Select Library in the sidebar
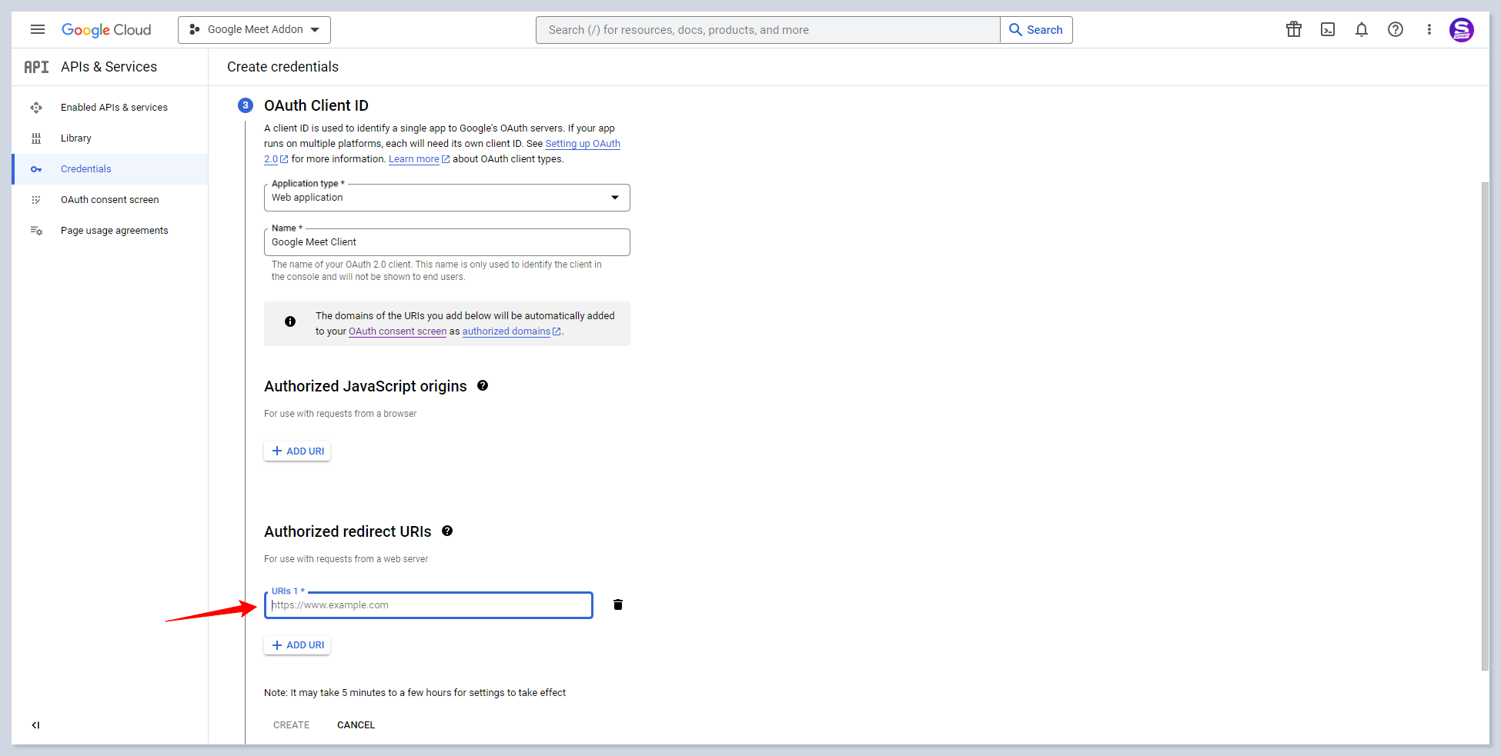1501x756 pixels. click(75, 138)
